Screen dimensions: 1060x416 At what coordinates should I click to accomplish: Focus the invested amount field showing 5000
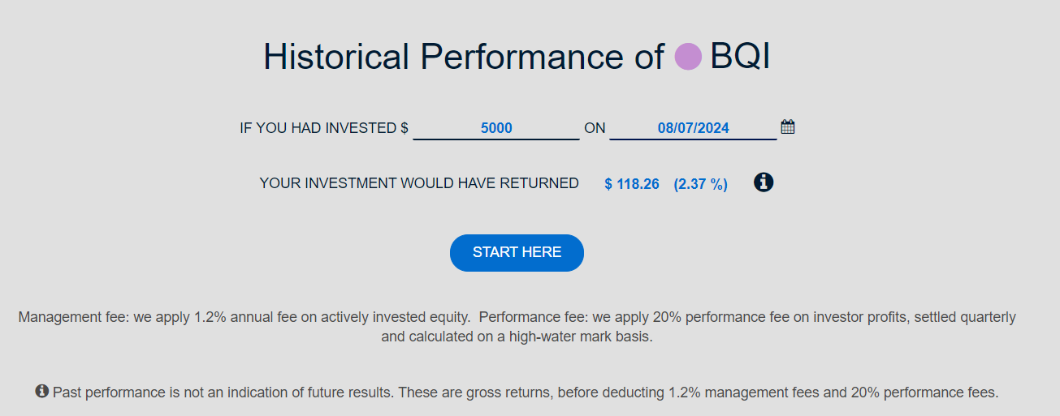coord(496,128)
